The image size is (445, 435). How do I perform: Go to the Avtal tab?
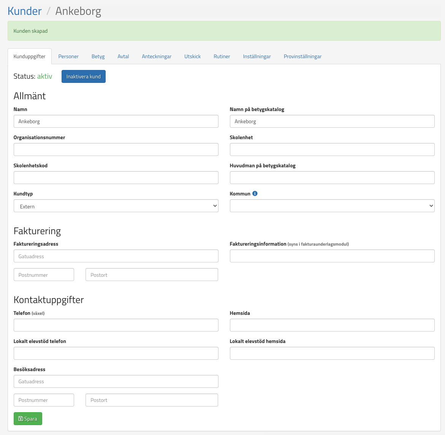click(123, 57)
